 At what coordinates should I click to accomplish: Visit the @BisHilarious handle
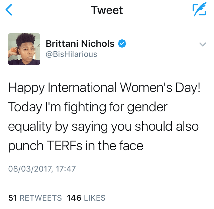(71, 54)
